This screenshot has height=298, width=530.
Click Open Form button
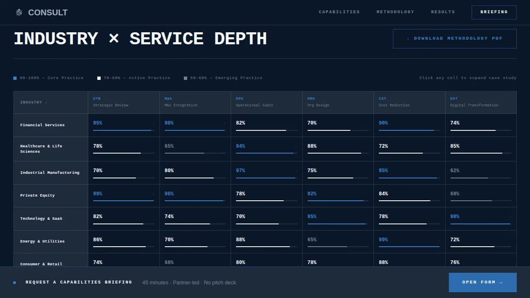click(x=482, y=282)
